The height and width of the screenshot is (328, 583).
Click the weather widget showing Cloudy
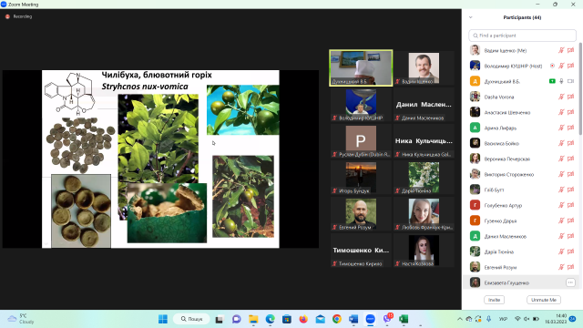(x=21, y=319)
